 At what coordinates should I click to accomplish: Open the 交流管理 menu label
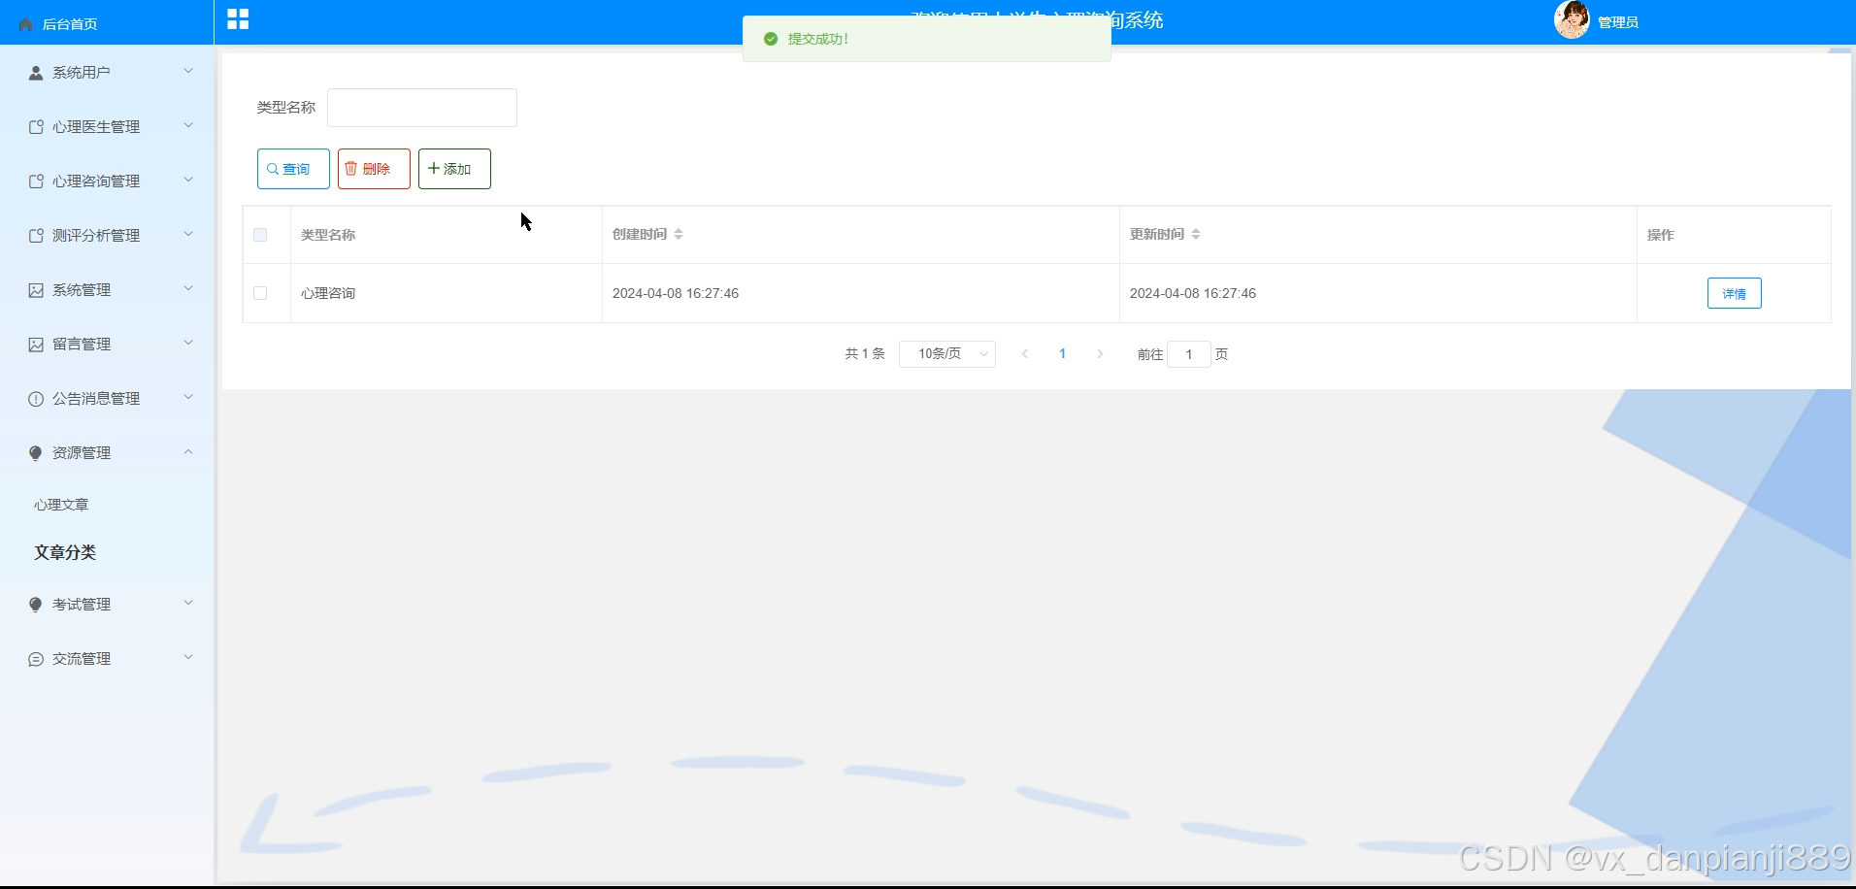coord(82,659)
